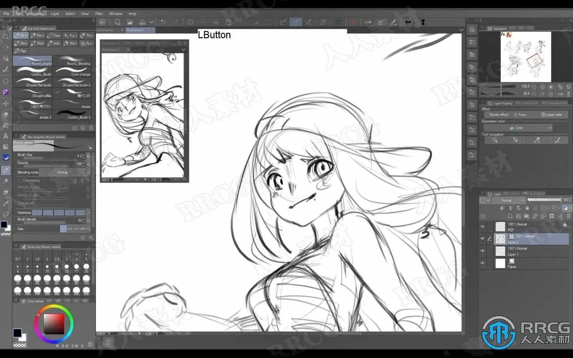Click the Navigator canvas thumbnail

point(526,57)
